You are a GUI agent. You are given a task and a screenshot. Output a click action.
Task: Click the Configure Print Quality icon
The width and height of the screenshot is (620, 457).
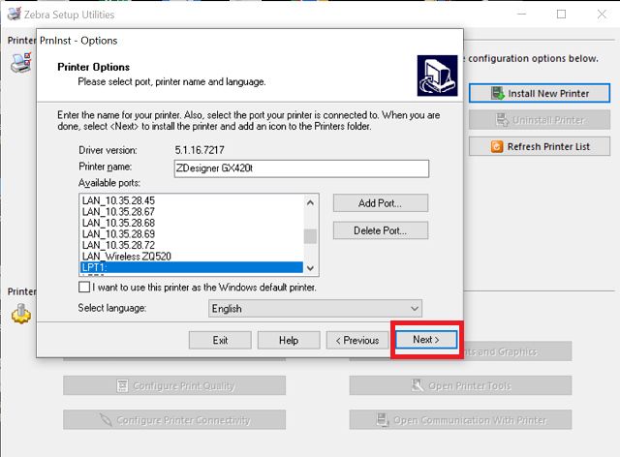pyautogui.click(x=123, y=386)
